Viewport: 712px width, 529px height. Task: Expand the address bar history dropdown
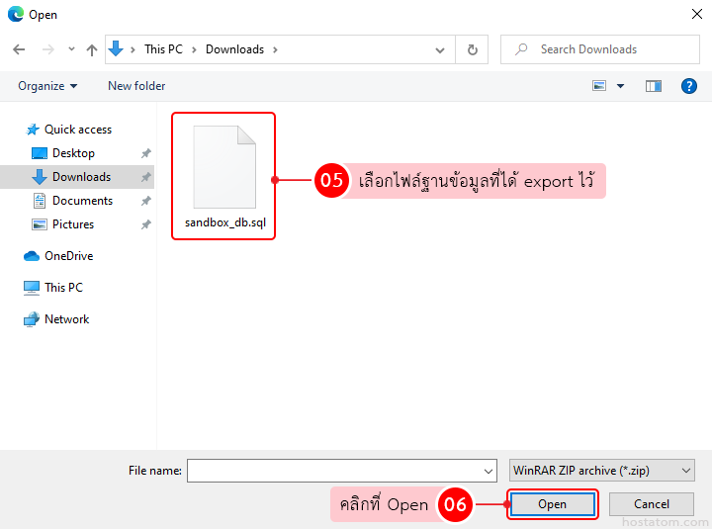tap(441, 49)
